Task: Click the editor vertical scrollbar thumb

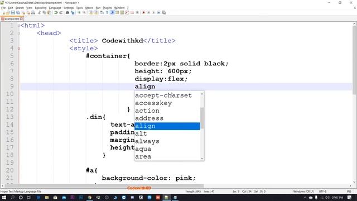Action: 355,60
